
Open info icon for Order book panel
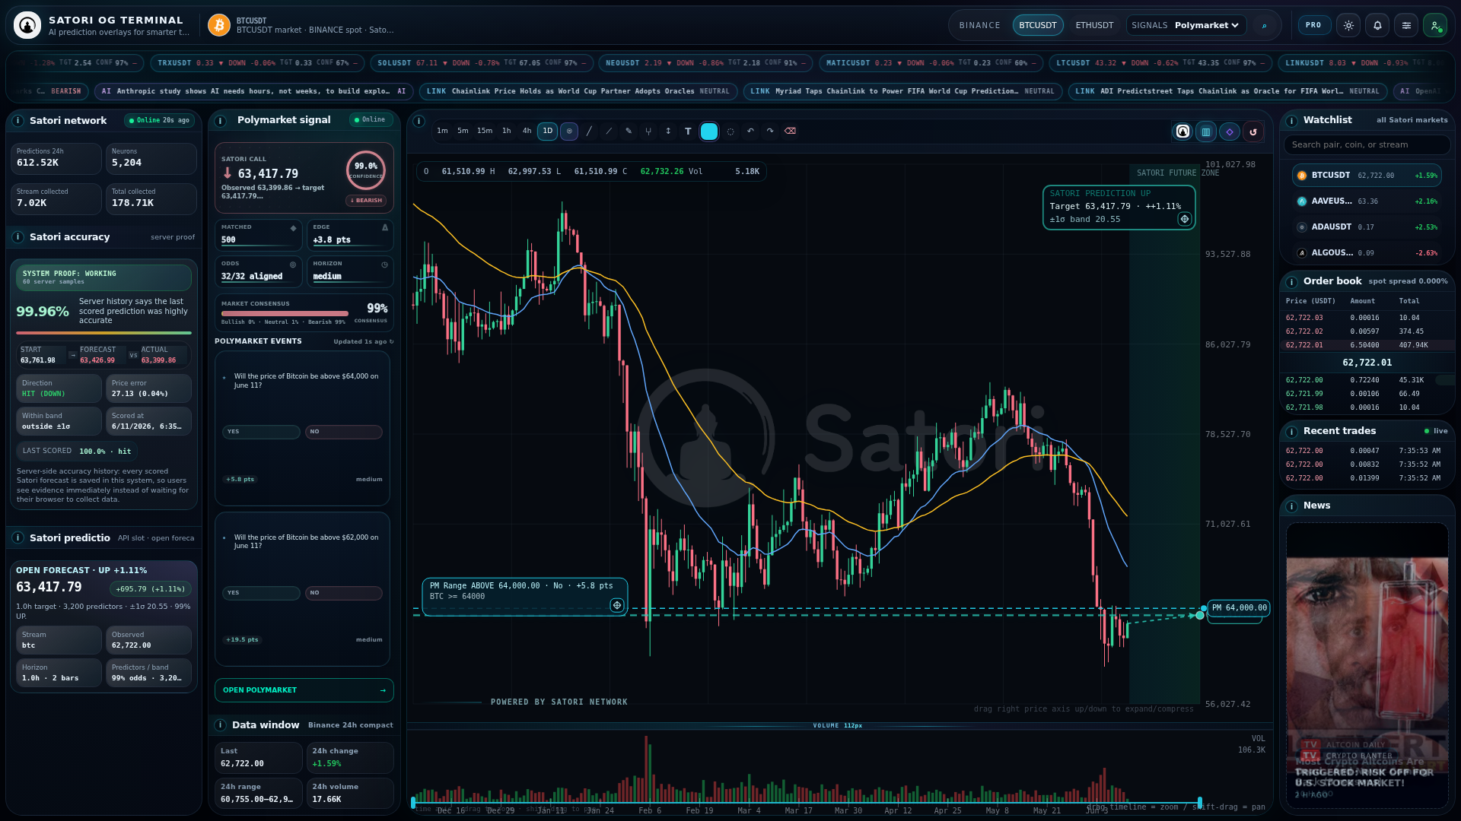(x=1291, y=281)
